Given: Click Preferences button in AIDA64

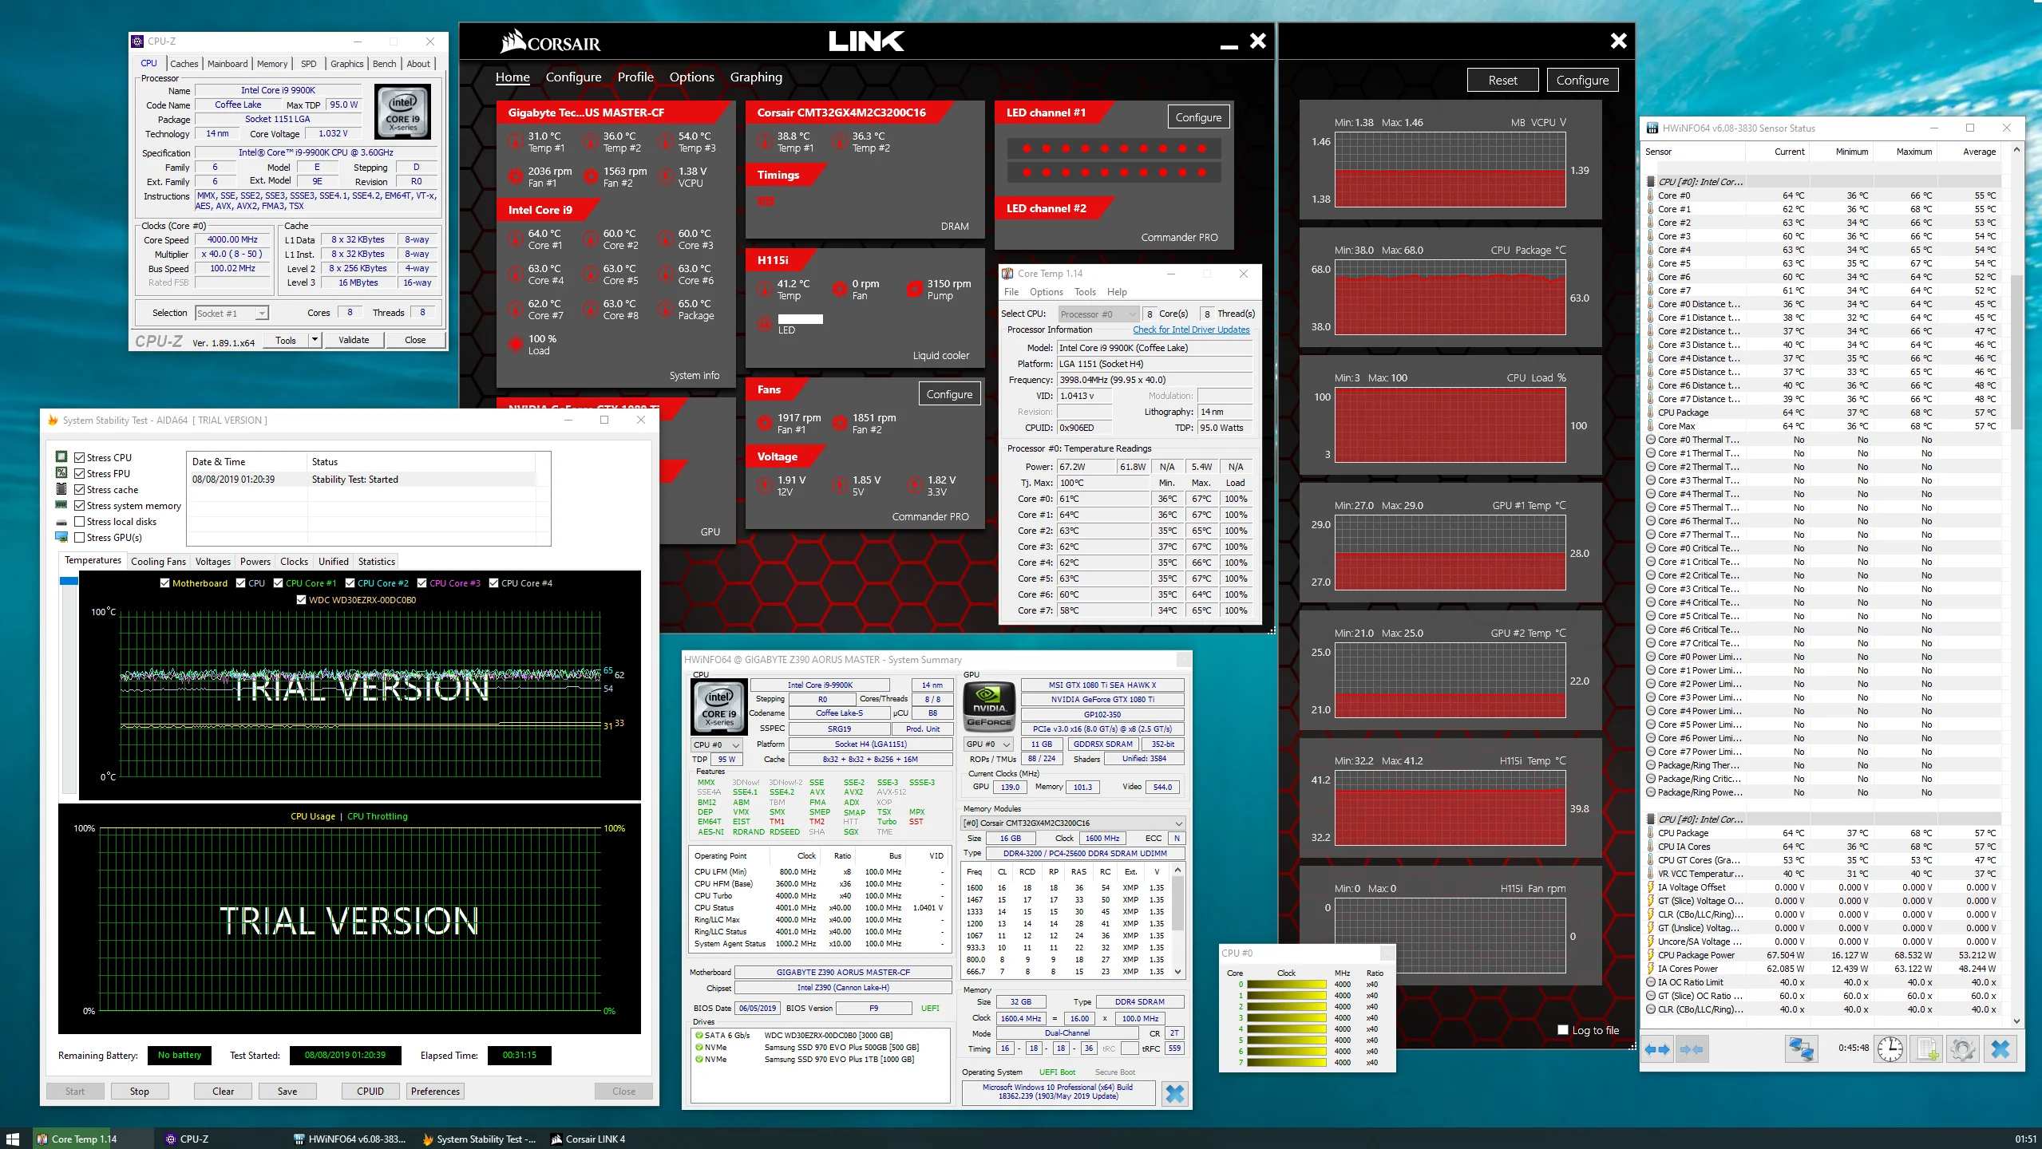Looking at the screenshot, I should (435, 1091).
